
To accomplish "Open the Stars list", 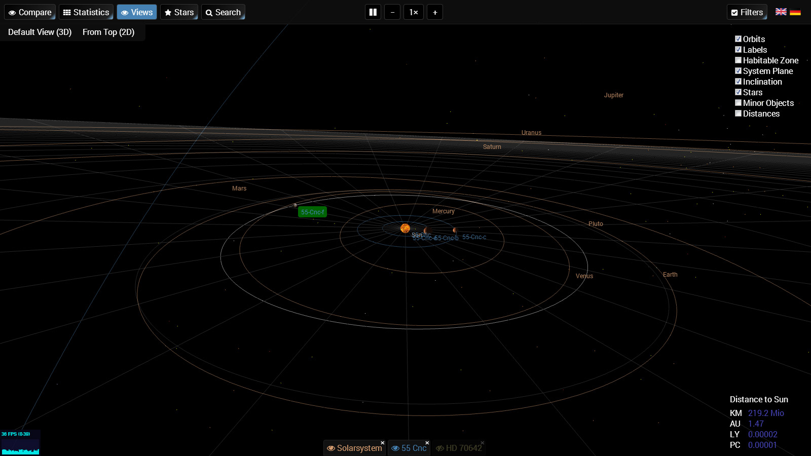I will [179, 12].
